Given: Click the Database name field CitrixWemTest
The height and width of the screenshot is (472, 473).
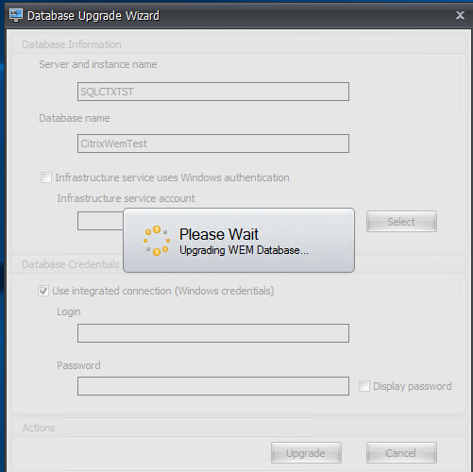Looking at the screenshot, I should pyautogui.click(x=213, y=143).
